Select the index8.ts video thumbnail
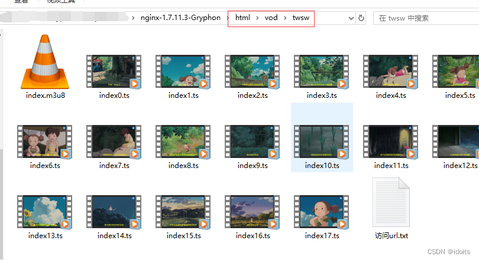The height and width of the screenshot is (260, 479). 183,142
